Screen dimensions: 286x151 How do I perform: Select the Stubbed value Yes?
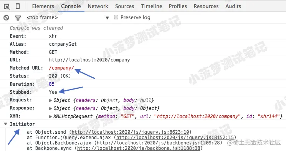pyautogui.click(x=53, y=92)
